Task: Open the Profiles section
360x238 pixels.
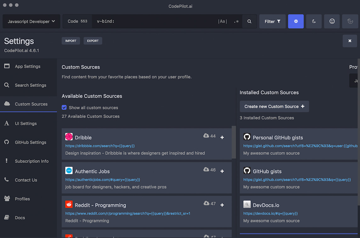Action: click(28, 199)
